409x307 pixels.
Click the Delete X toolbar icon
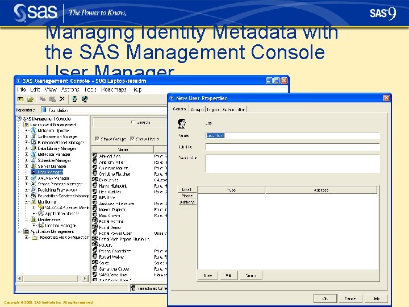62,99
